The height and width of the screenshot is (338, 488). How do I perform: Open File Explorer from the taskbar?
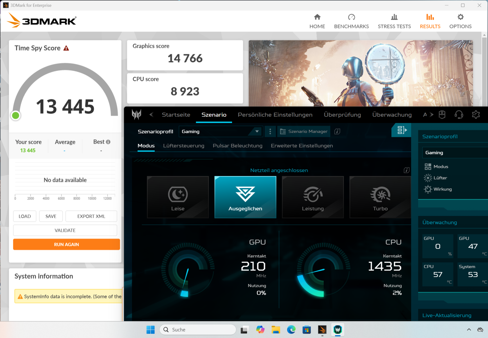276,330
